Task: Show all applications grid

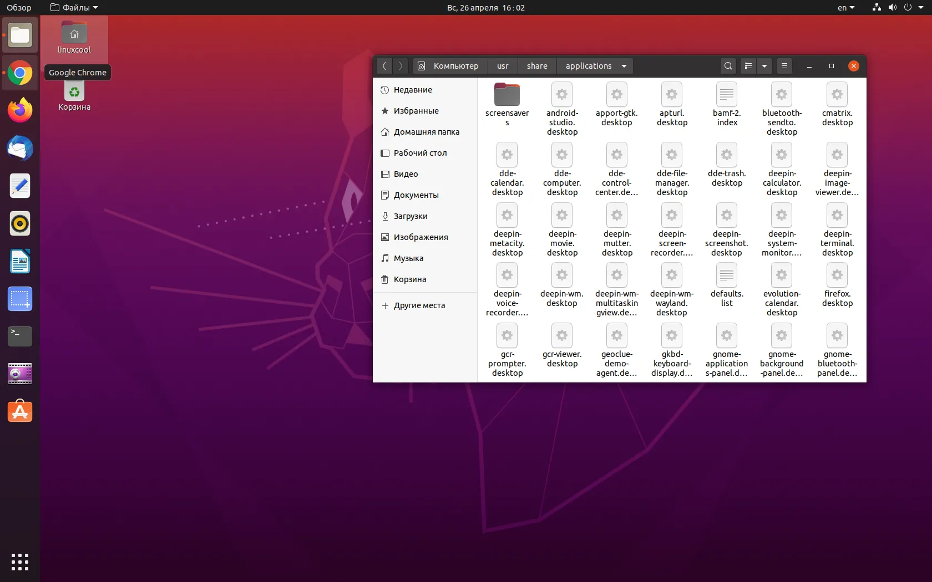Action: point(20,562)
